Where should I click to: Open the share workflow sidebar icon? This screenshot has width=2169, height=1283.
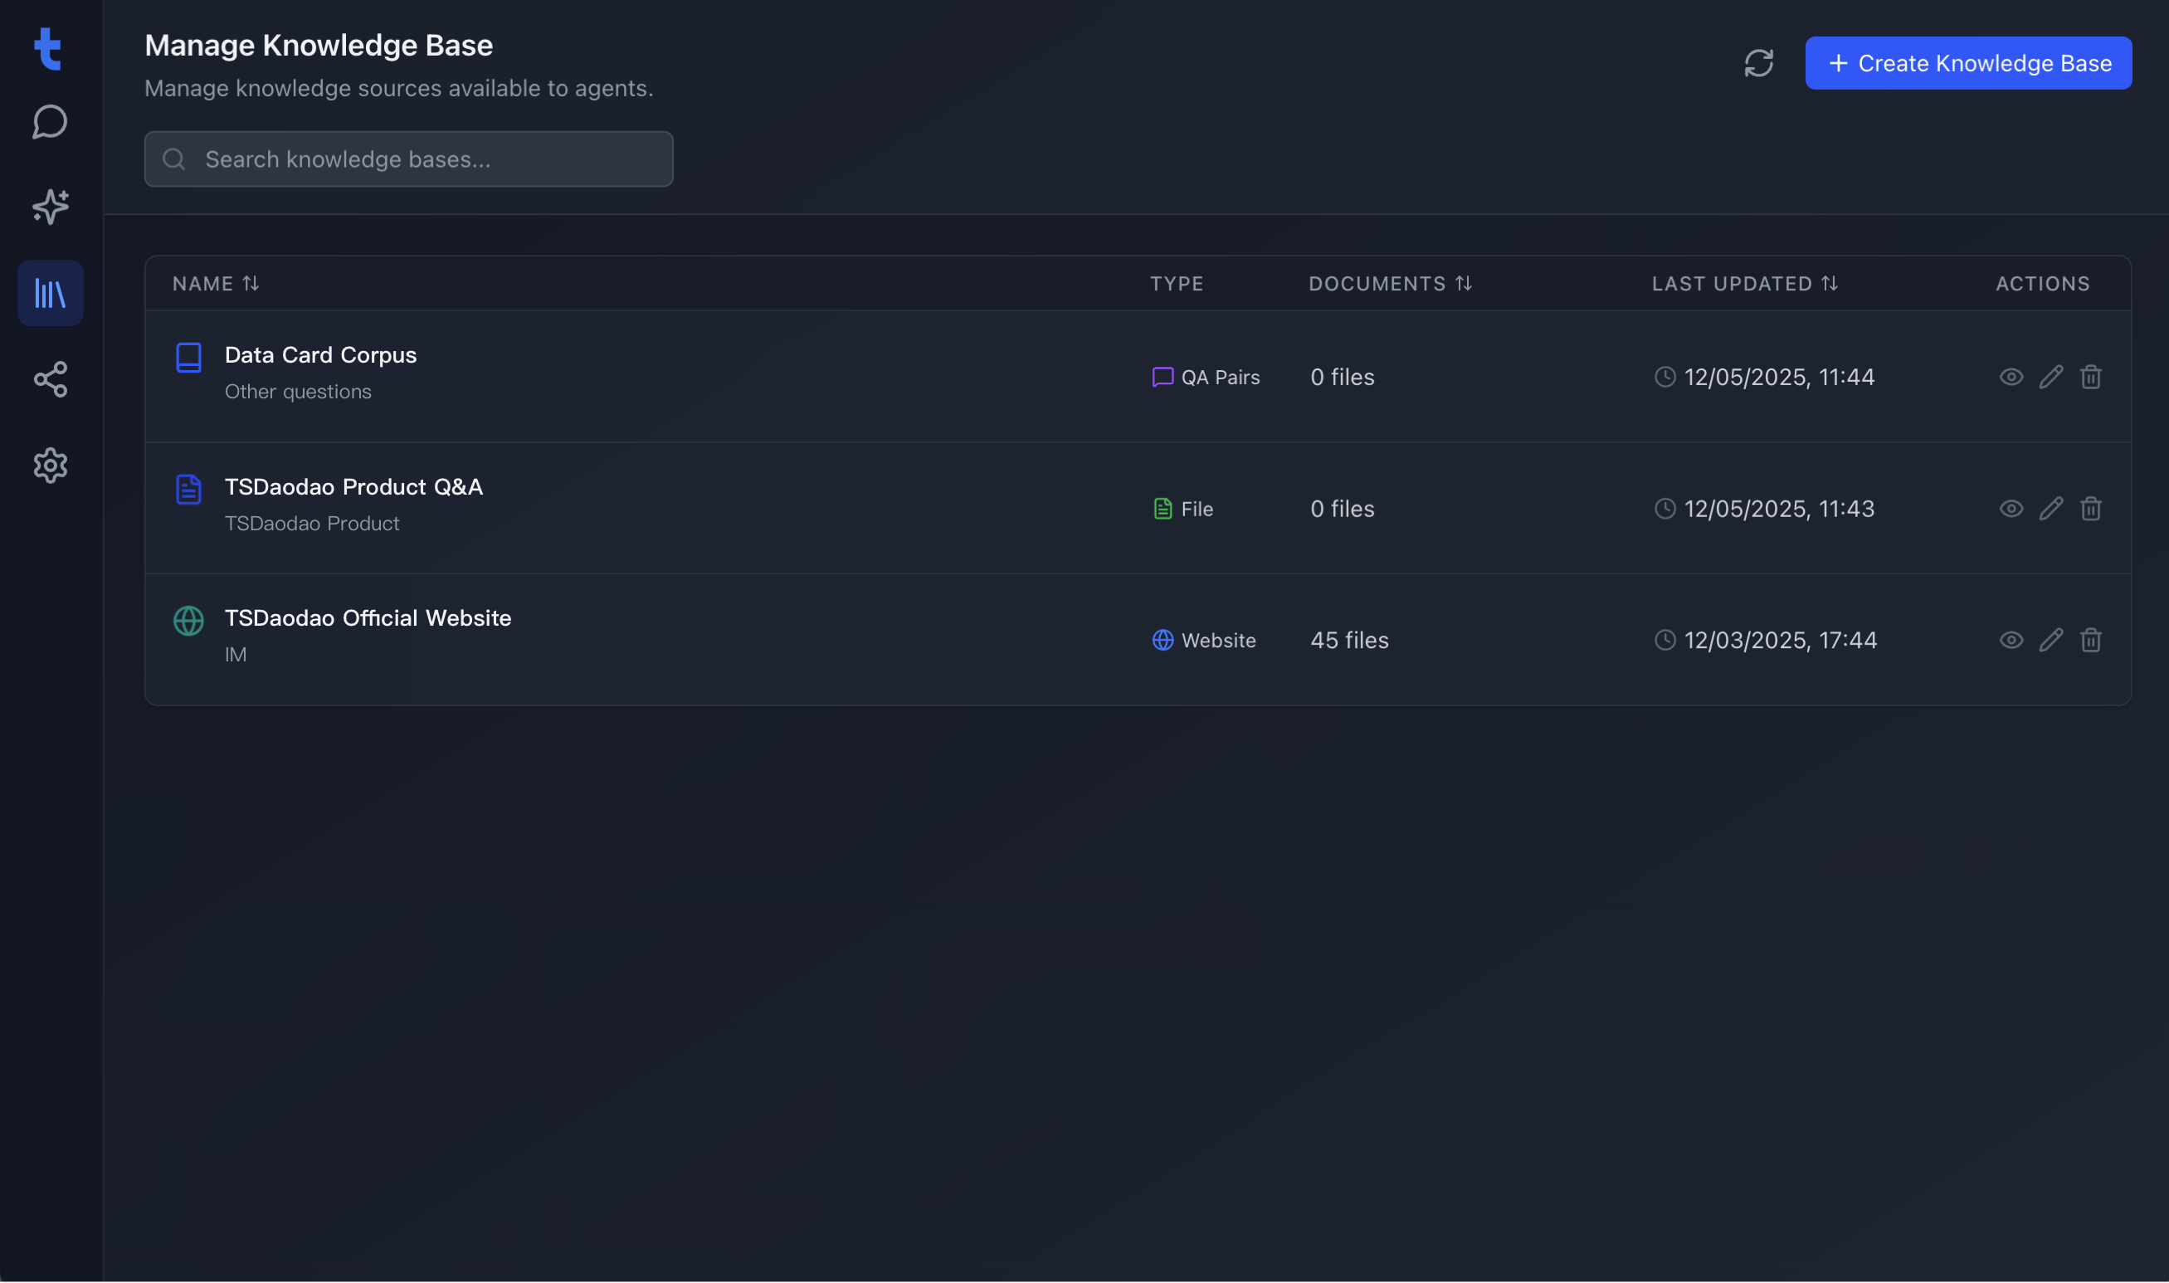[50, 379]
